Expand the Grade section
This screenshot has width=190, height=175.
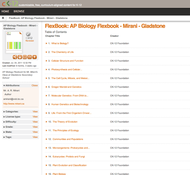point(4,127)
